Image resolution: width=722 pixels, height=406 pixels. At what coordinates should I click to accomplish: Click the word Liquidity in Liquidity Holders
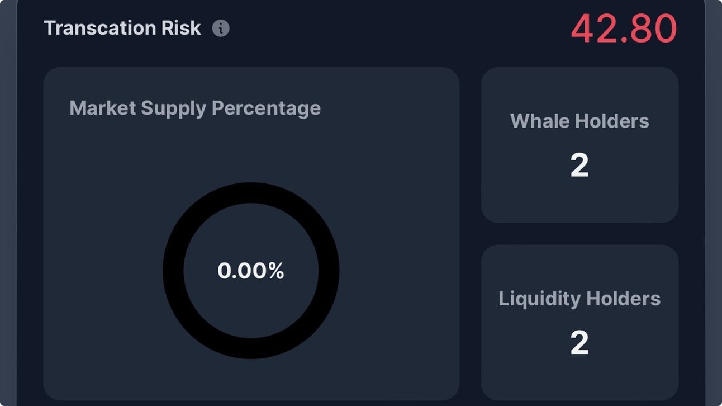click(538, 298)
